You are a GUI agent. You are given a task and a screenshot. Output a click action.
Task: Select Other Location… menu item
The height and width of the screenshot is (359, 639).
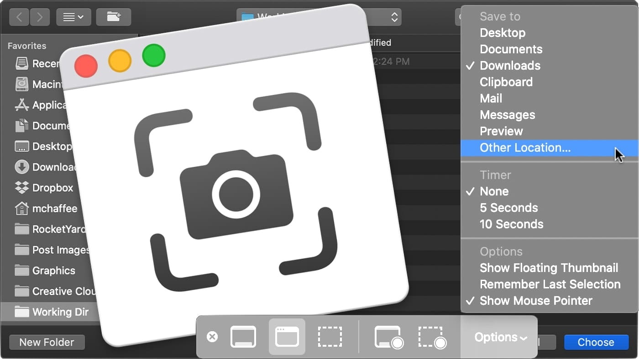pos(525,148)
